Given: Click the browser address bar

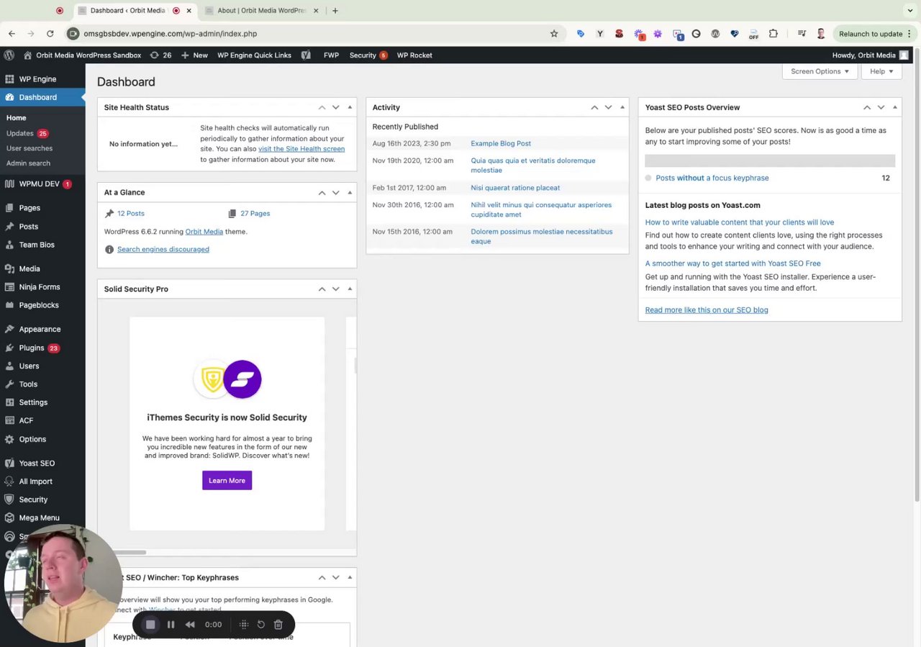Looking at the screenshot, I should (314, 33).
